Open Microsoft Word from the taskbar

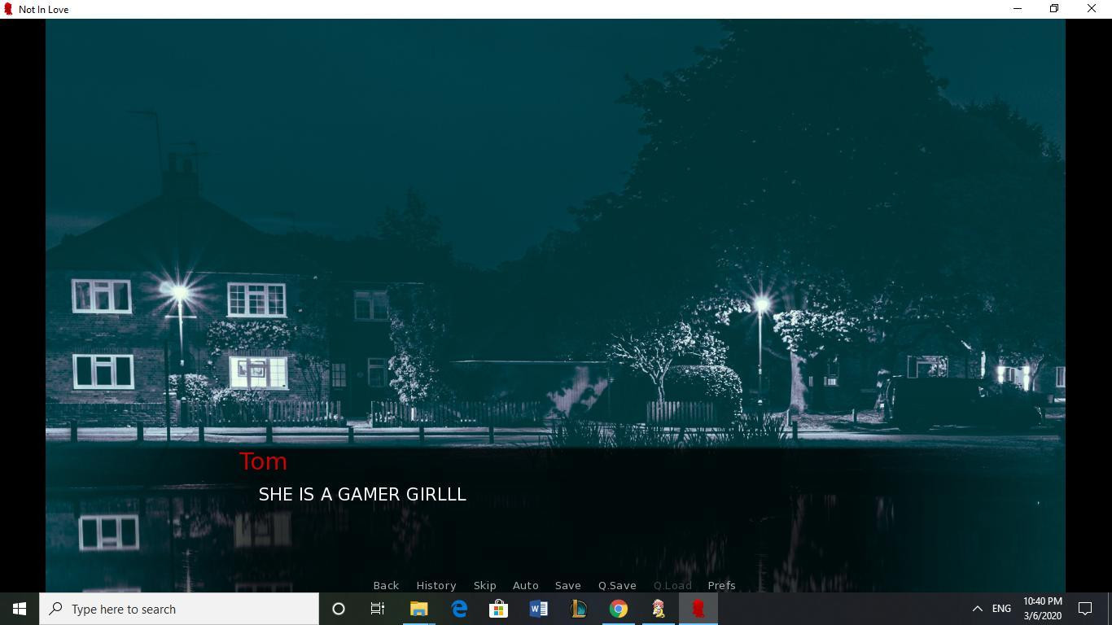point(538,609)
